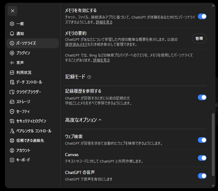Toggle メモリを有効にする switch off

pos(202,16)
